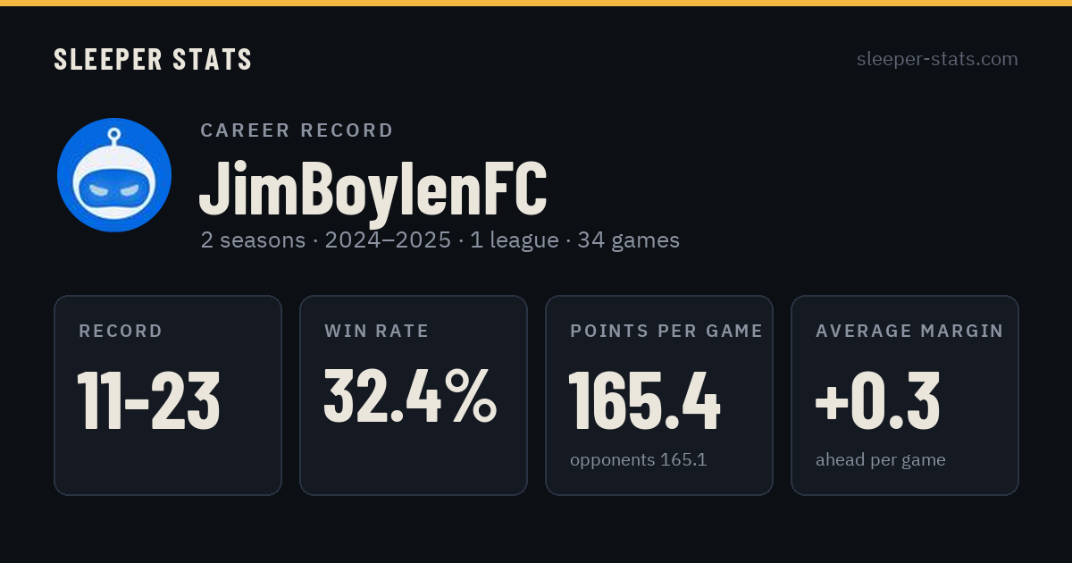
Task: Click the opponents 165.1 subtext
Action: click(x=638, y=460)
